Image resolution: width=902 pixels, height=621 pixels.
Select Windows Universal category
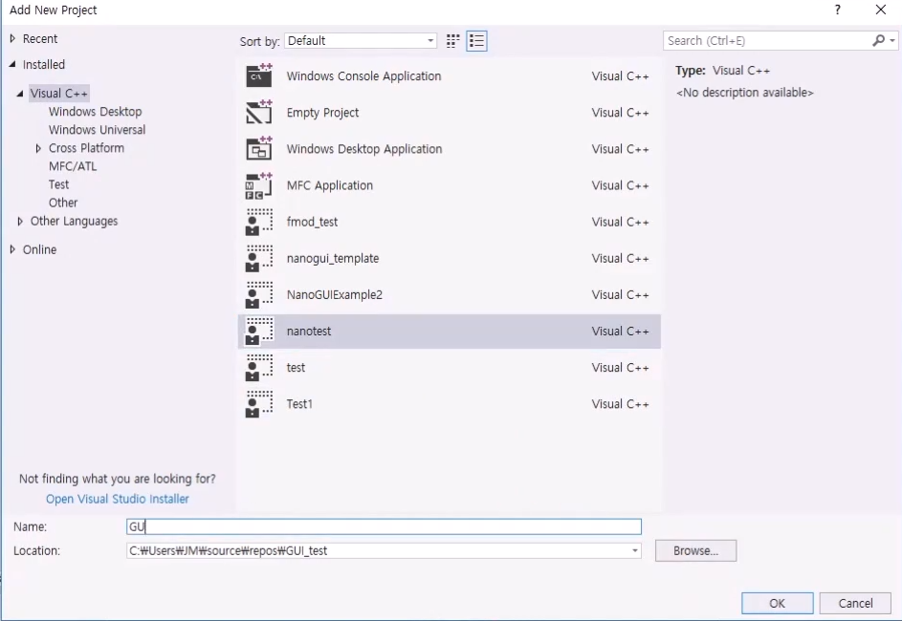pos(97,130)
